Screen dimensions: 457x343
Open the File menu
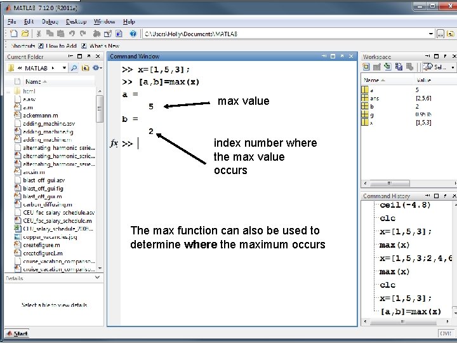(11, 22)
